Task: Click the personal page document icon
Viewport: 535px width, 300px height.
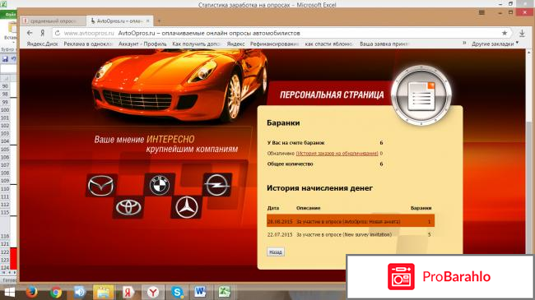Action: tap(421, 95)
